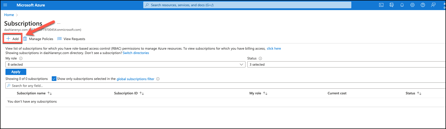The image size is (446, 129).
Task: Open Directories and subscriptions filter icon
Action: click(x=392, y=5)
